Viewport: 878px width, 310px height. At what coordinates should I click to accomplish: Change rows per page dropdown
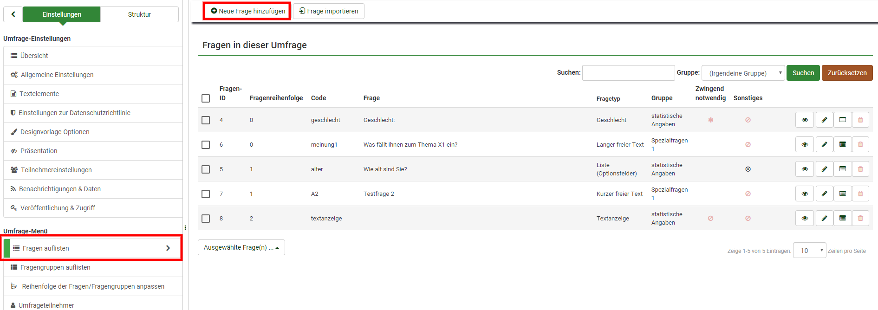click(x=809, y=251)
